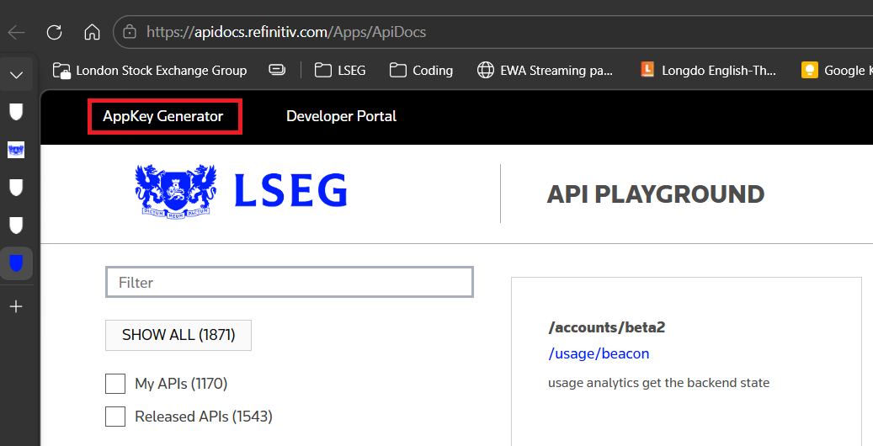Reload the page with the refresh icon
Viewport: 873px width, 446px height.
coord(54,32)
